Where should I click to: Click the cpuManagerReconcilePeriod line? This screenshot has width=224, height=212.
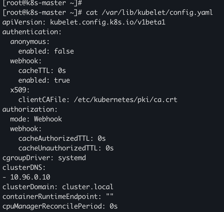tap(60, 206)
